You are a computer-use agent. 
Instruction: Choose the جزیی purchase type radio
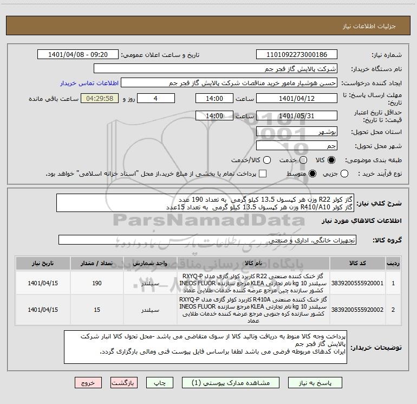pyautogui.click(x=344, y=174)
